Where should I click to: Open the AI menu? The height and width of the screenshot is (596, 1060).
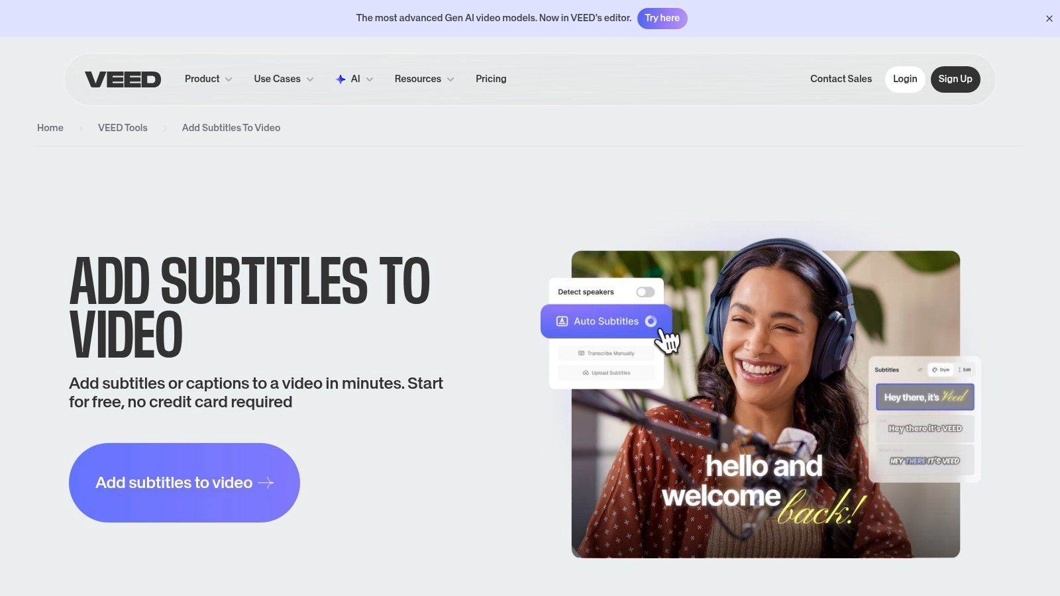coord(354,79)
